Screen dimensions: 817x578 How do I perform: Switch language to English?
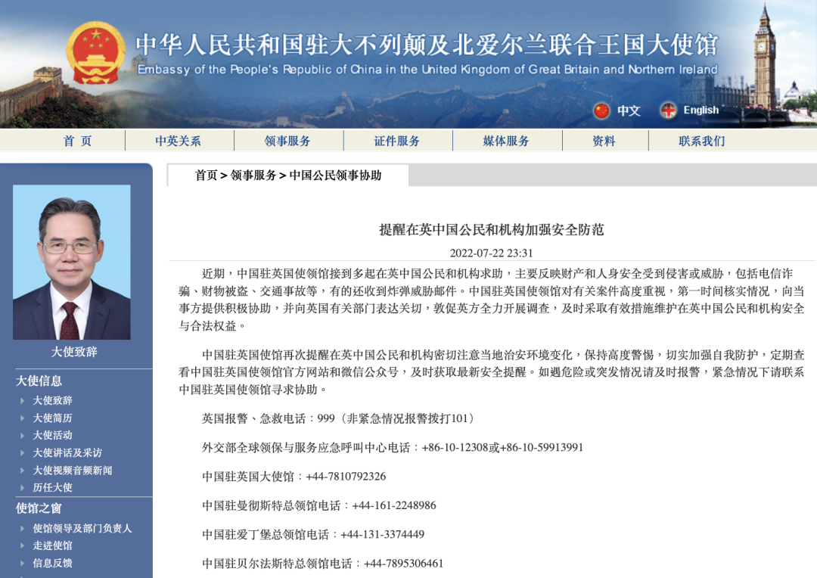pos(701,110)
